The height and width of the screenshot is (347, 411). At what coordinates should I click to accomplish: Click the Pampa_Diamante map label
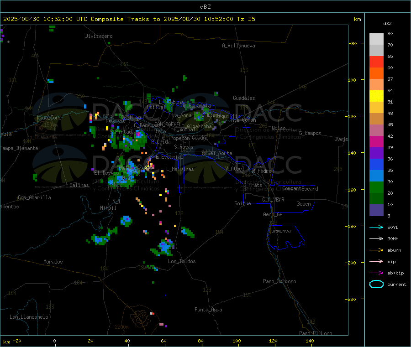(x=19, y=148)
